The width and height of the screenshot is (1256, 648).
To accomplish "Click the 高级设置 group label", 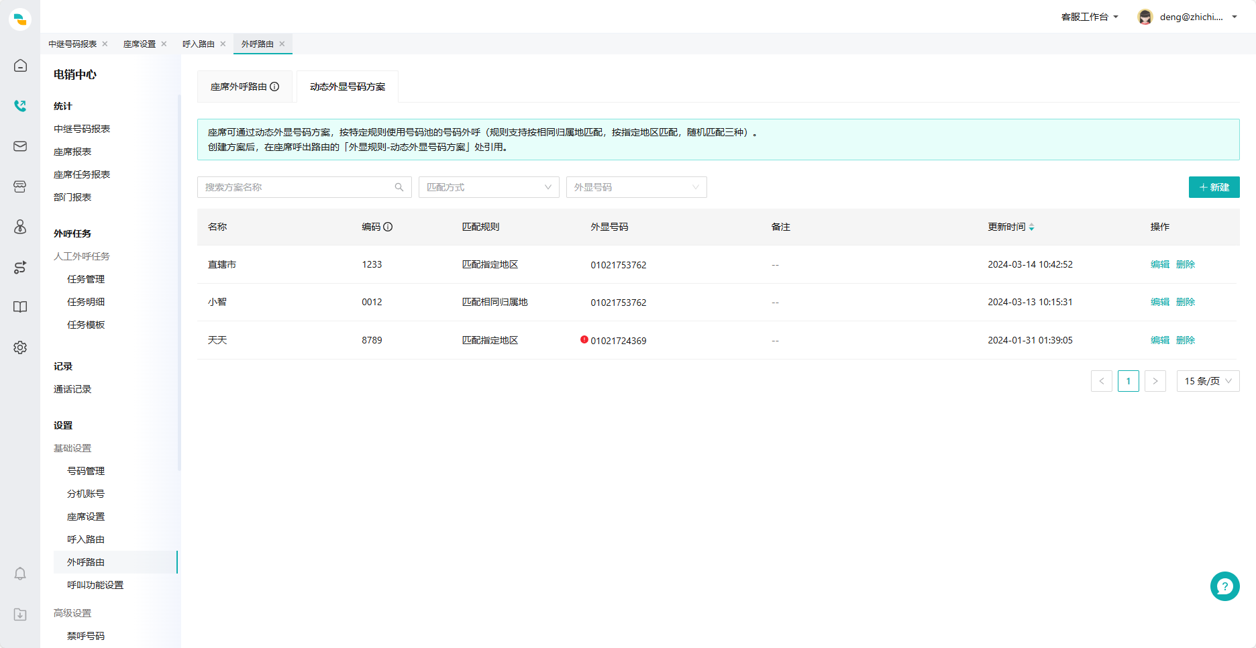I will pos(72,613).
